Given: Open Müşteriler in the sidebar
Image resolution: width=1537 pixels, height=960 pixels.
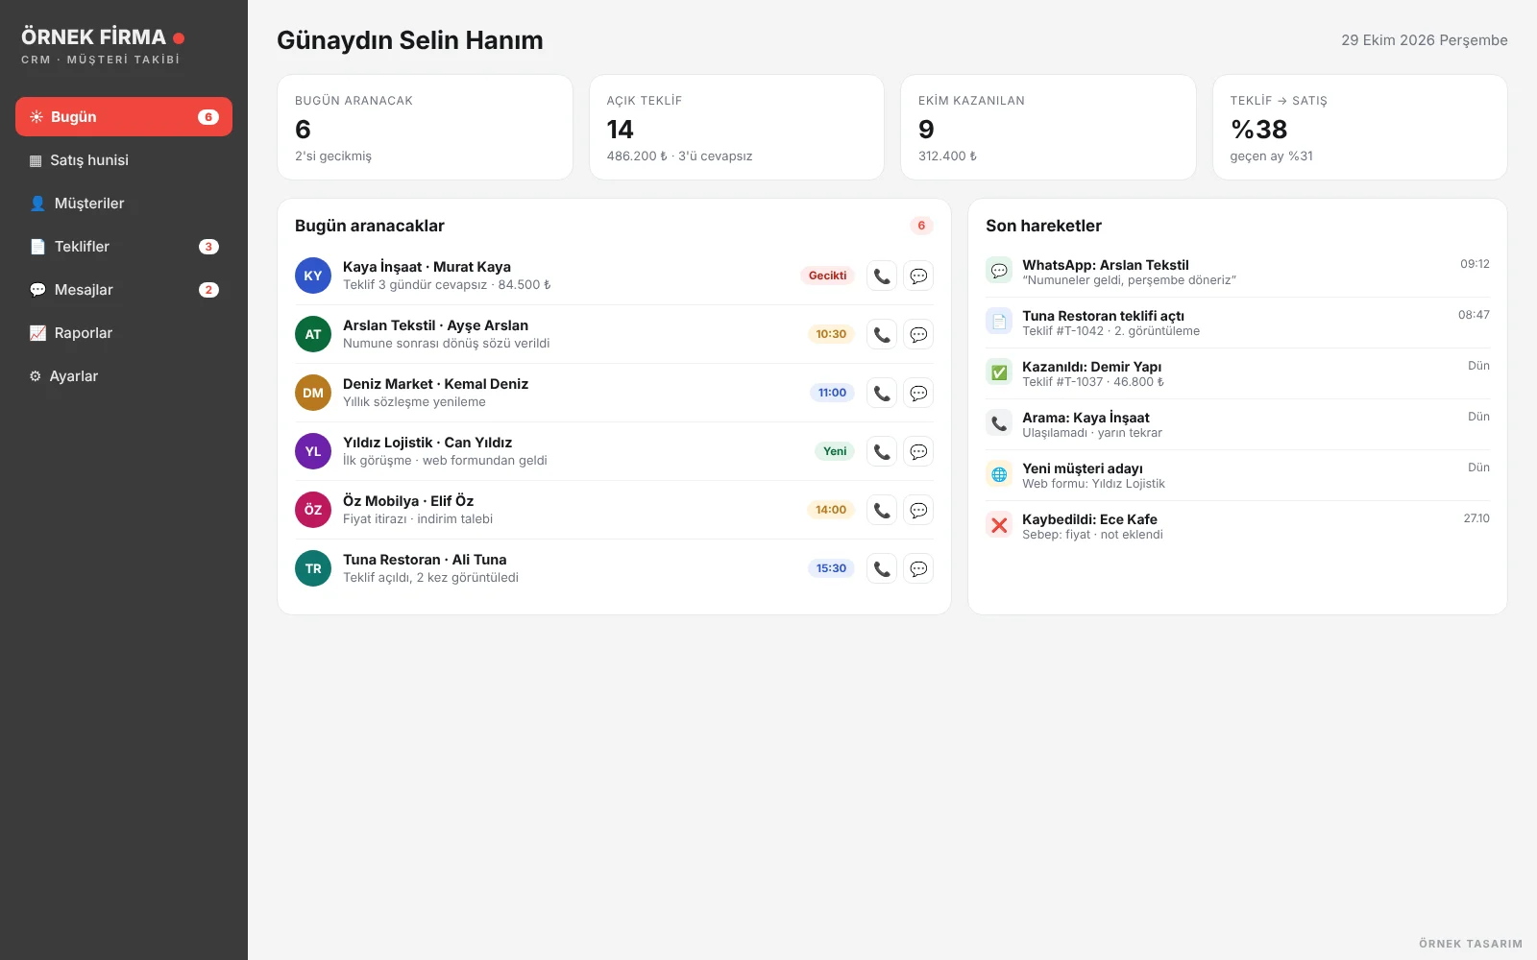Looking at the screenshot, I should coord(124,204).
